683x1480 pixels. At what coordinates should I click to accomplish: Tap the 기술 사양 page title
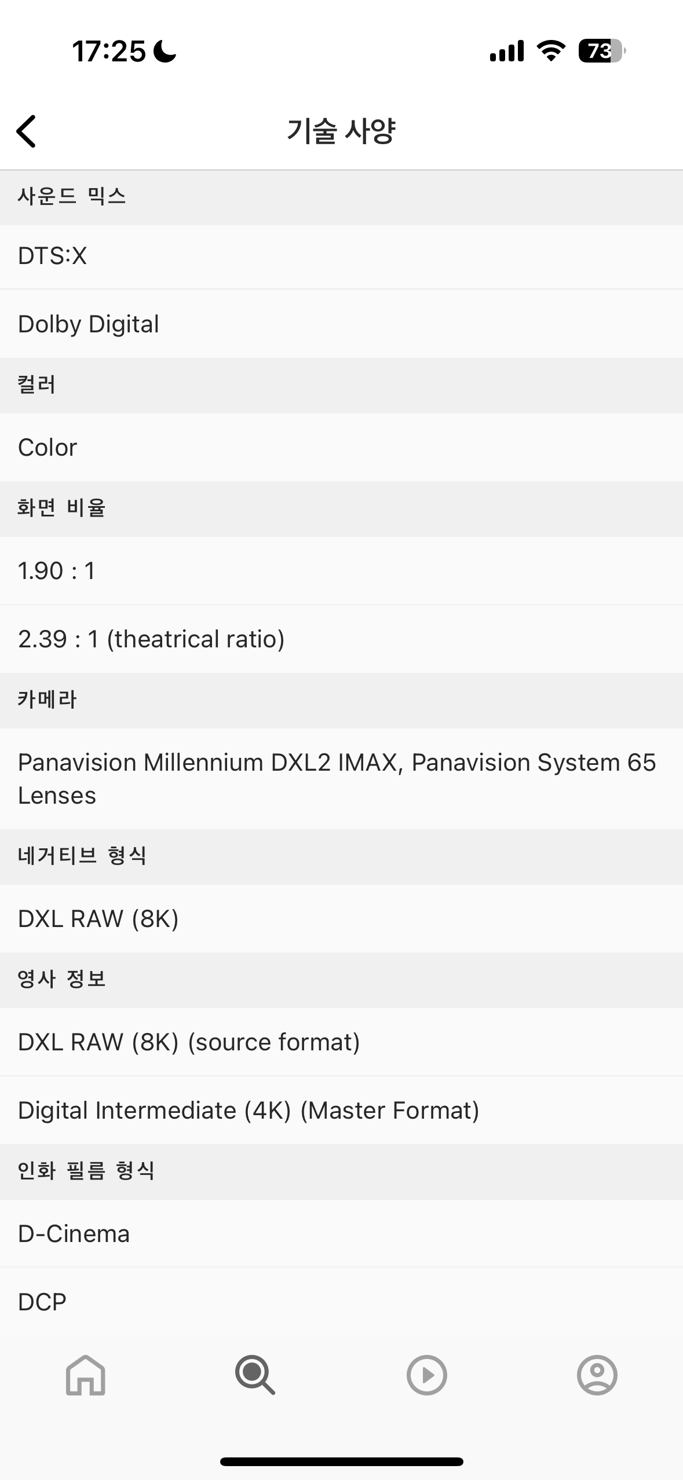point(341,131)
